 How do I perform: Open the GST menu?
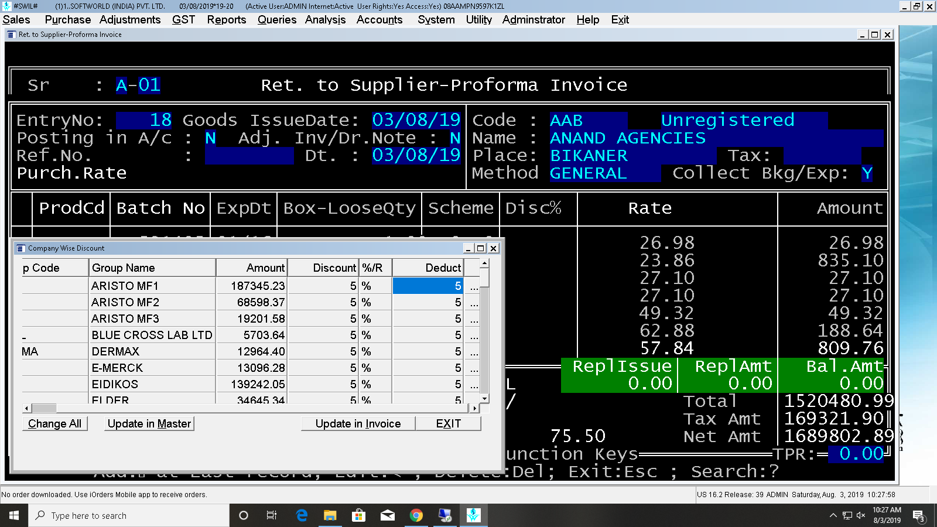click(x=183, y=20)
